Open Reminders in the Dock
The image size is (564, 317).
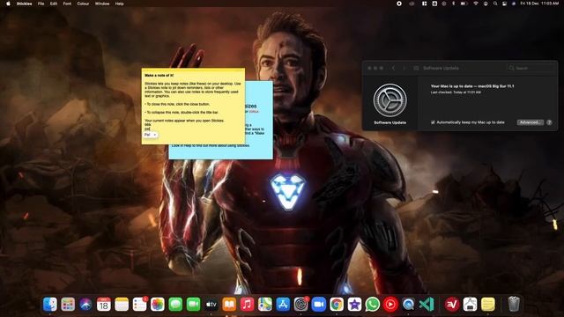(x=139, y=305)
